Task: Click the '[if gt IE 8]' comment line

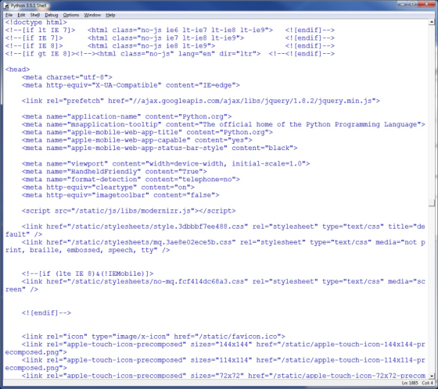Action: [170, 54]
